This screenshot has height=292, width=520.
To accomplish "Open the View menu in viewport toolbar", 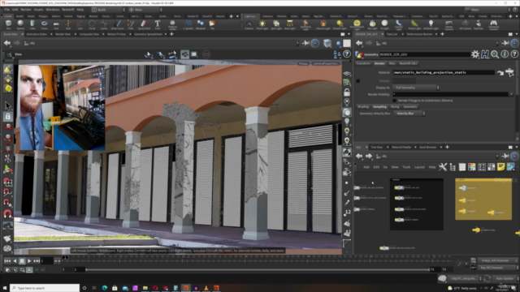I will (18, 54).
